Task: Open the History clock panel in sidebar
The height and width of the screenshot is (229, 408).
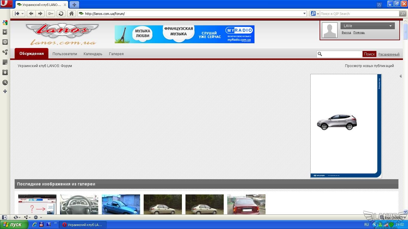Action: (x=5, y=83)
